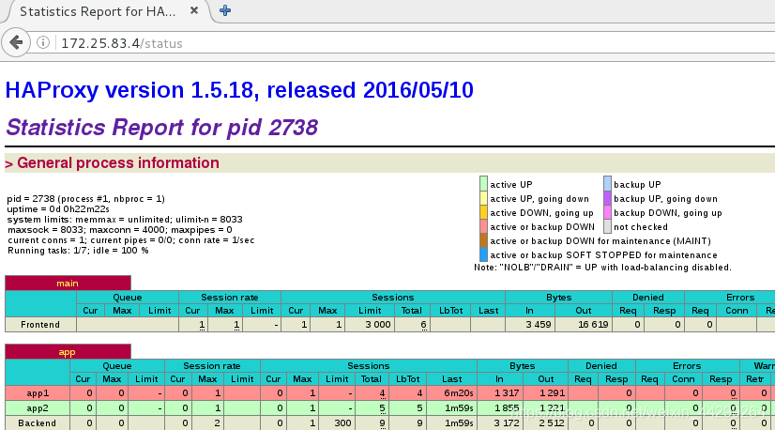Click app2 bytes in 1 855
This screenshot has height=430, width=775.
tap(507, 408)
